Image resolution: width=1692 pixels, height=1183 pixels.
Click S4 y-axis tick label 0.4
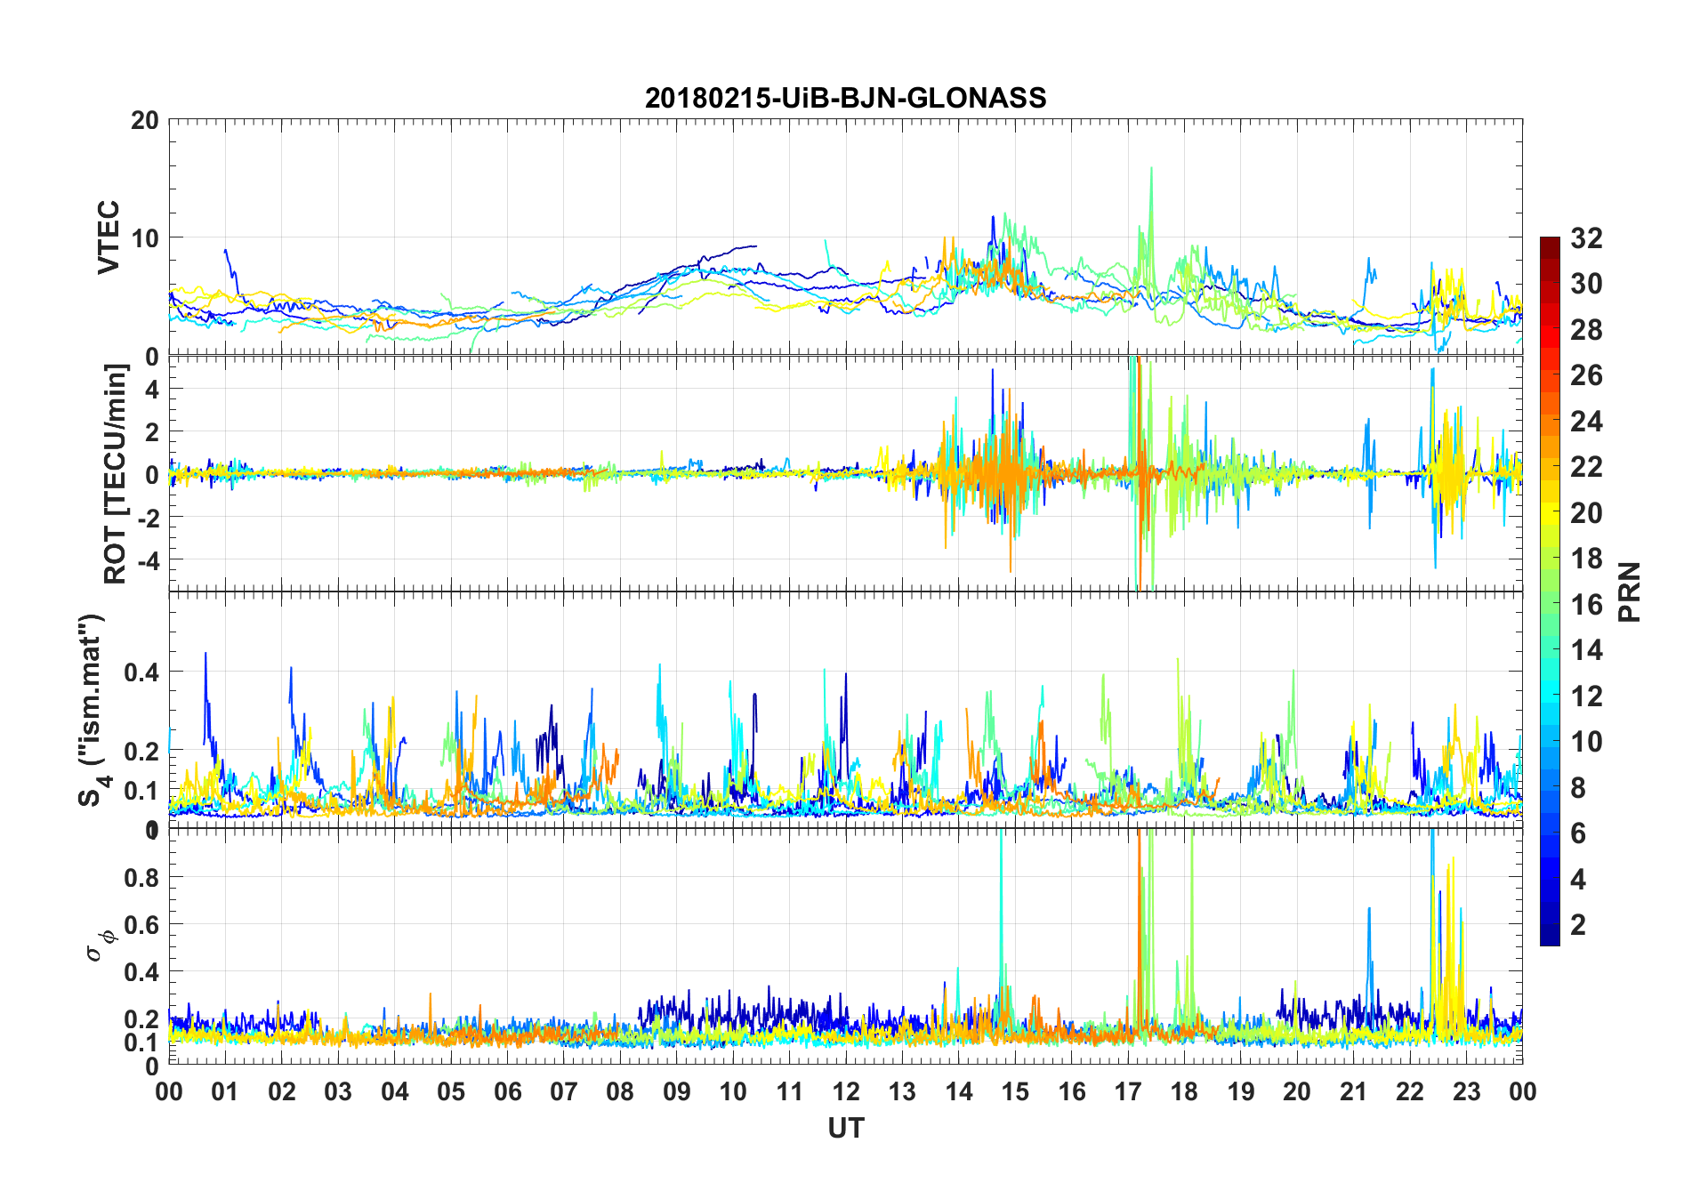pos(142,672)
